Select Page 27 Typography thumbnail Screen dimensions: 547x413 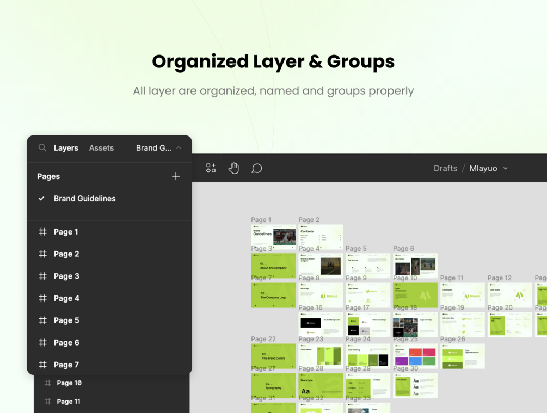point(273,386)
